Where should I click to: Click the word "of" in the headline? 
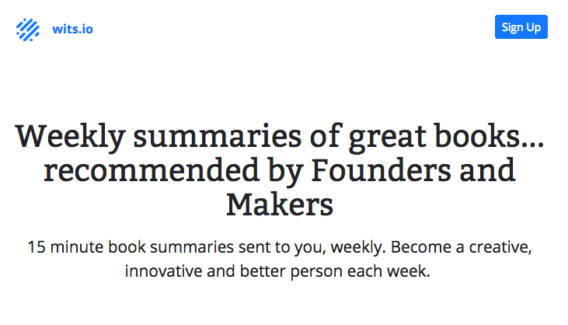pos(326,136)
